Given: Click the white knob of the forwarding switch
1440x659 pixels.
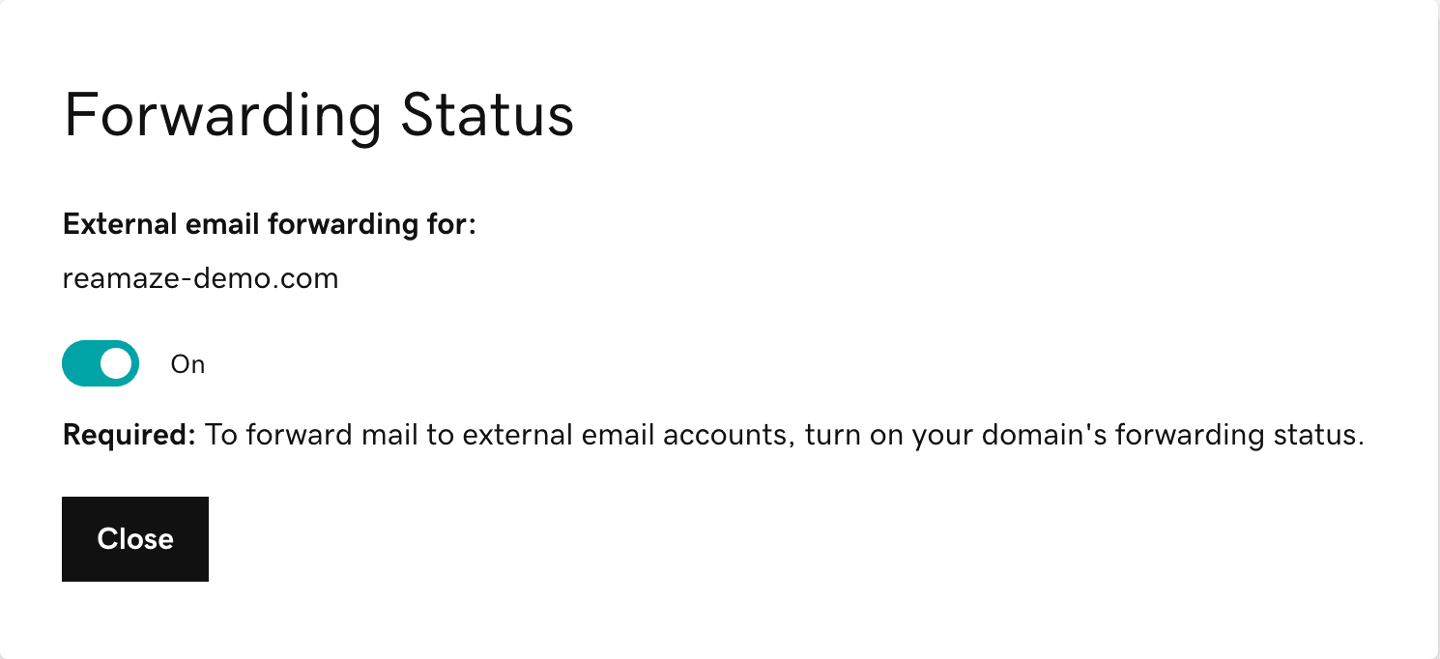Looking at the screenshot, I should click(115, 363).
